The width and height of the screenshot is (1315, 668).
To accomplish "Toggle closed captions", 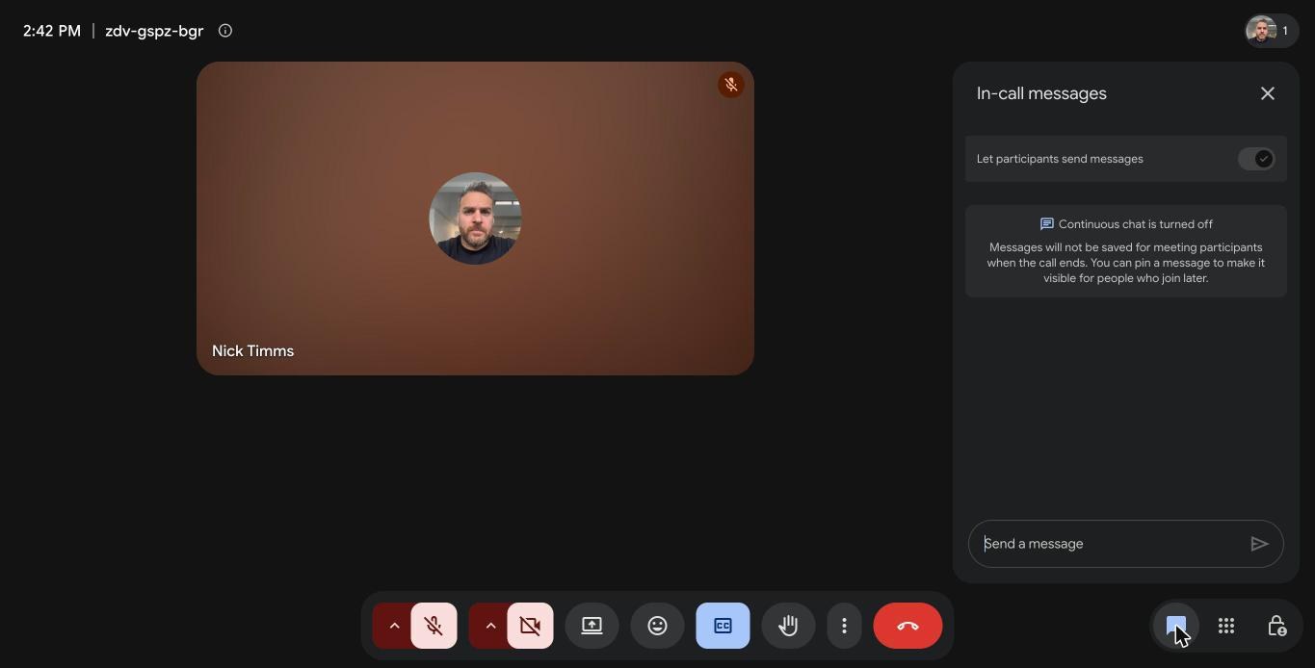I will [723, 626].
